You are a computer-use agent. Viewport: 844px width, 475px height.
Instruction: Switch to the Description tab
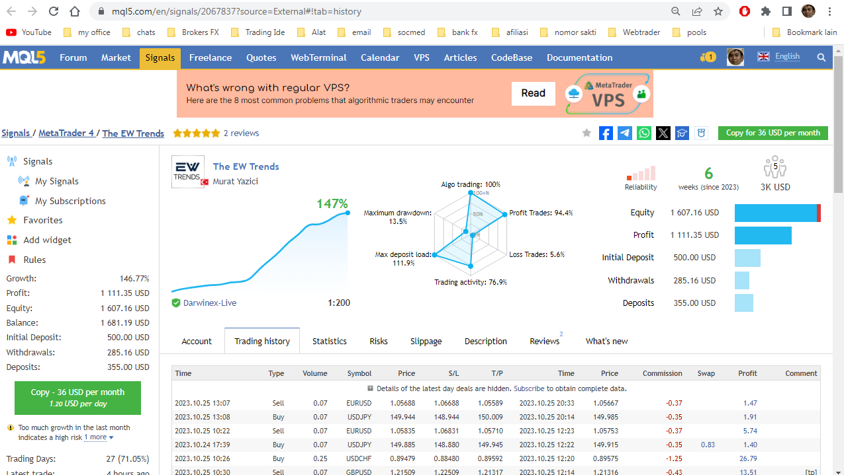pyautogui.click(x=486, y=342)
